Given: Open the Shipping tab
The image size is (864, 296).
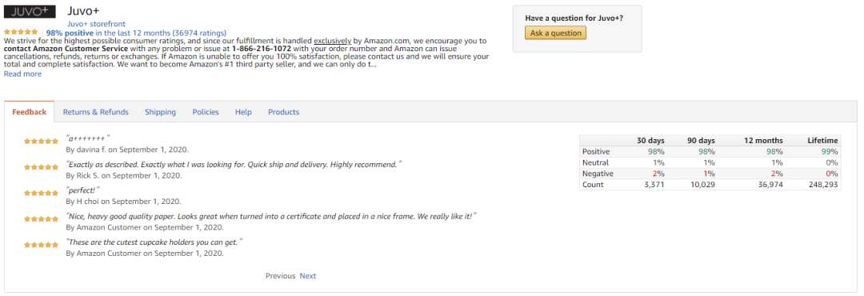Looking at the screenshot, I should pyautogui.click(x=160, y=112).
